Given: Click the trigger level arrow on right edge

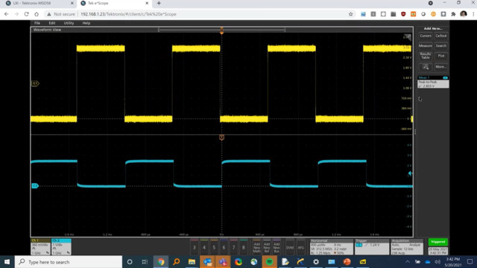Looking at the screenshot, I should [x=410, y=173].
